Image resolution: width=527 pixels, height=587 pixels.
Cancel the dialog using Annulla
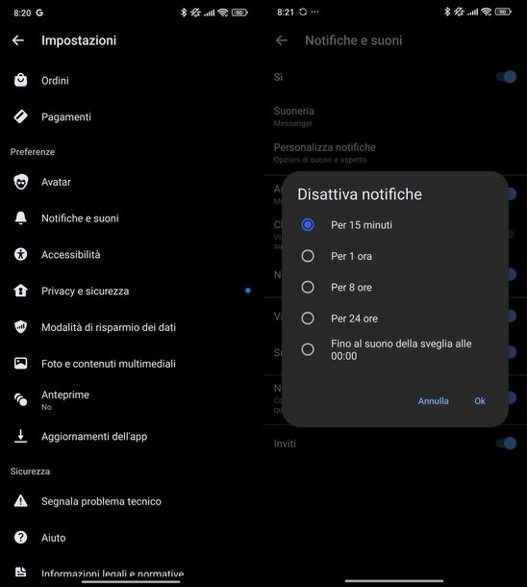[433, 401]
